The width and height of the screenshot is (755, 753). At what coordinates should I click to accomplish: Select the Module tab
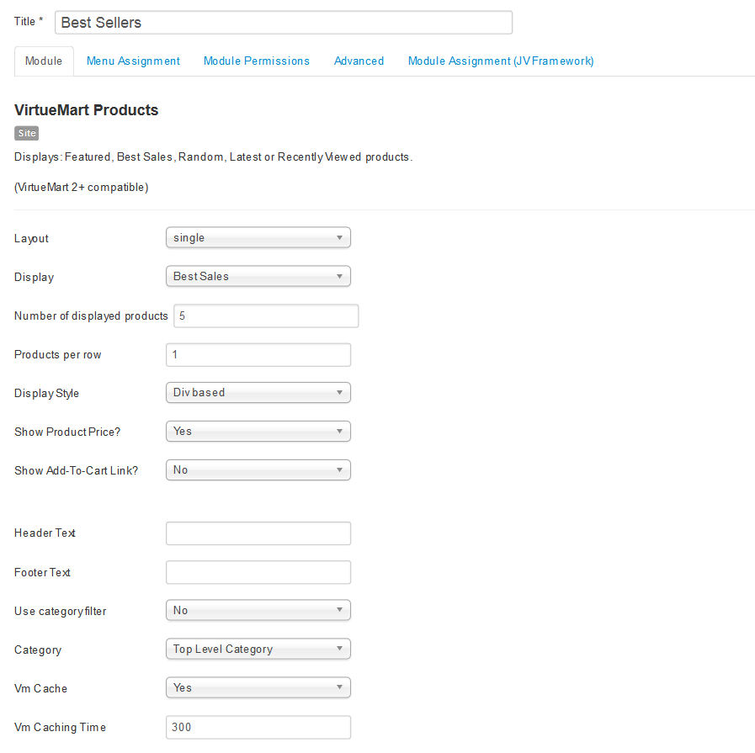click(44, 61)
